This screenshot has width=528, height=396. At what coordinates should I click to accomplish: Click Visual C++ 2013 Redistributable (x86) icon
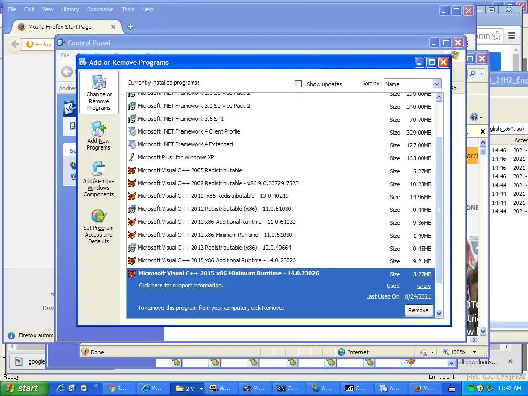coord(132,248)
